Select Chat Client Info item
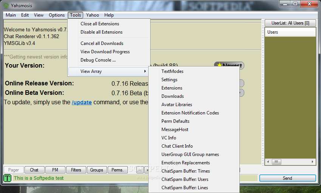 click(194, 146)
